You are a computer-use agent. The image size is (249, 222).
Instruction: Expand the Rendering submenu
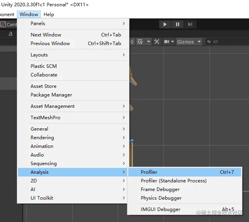pos(73,138)
